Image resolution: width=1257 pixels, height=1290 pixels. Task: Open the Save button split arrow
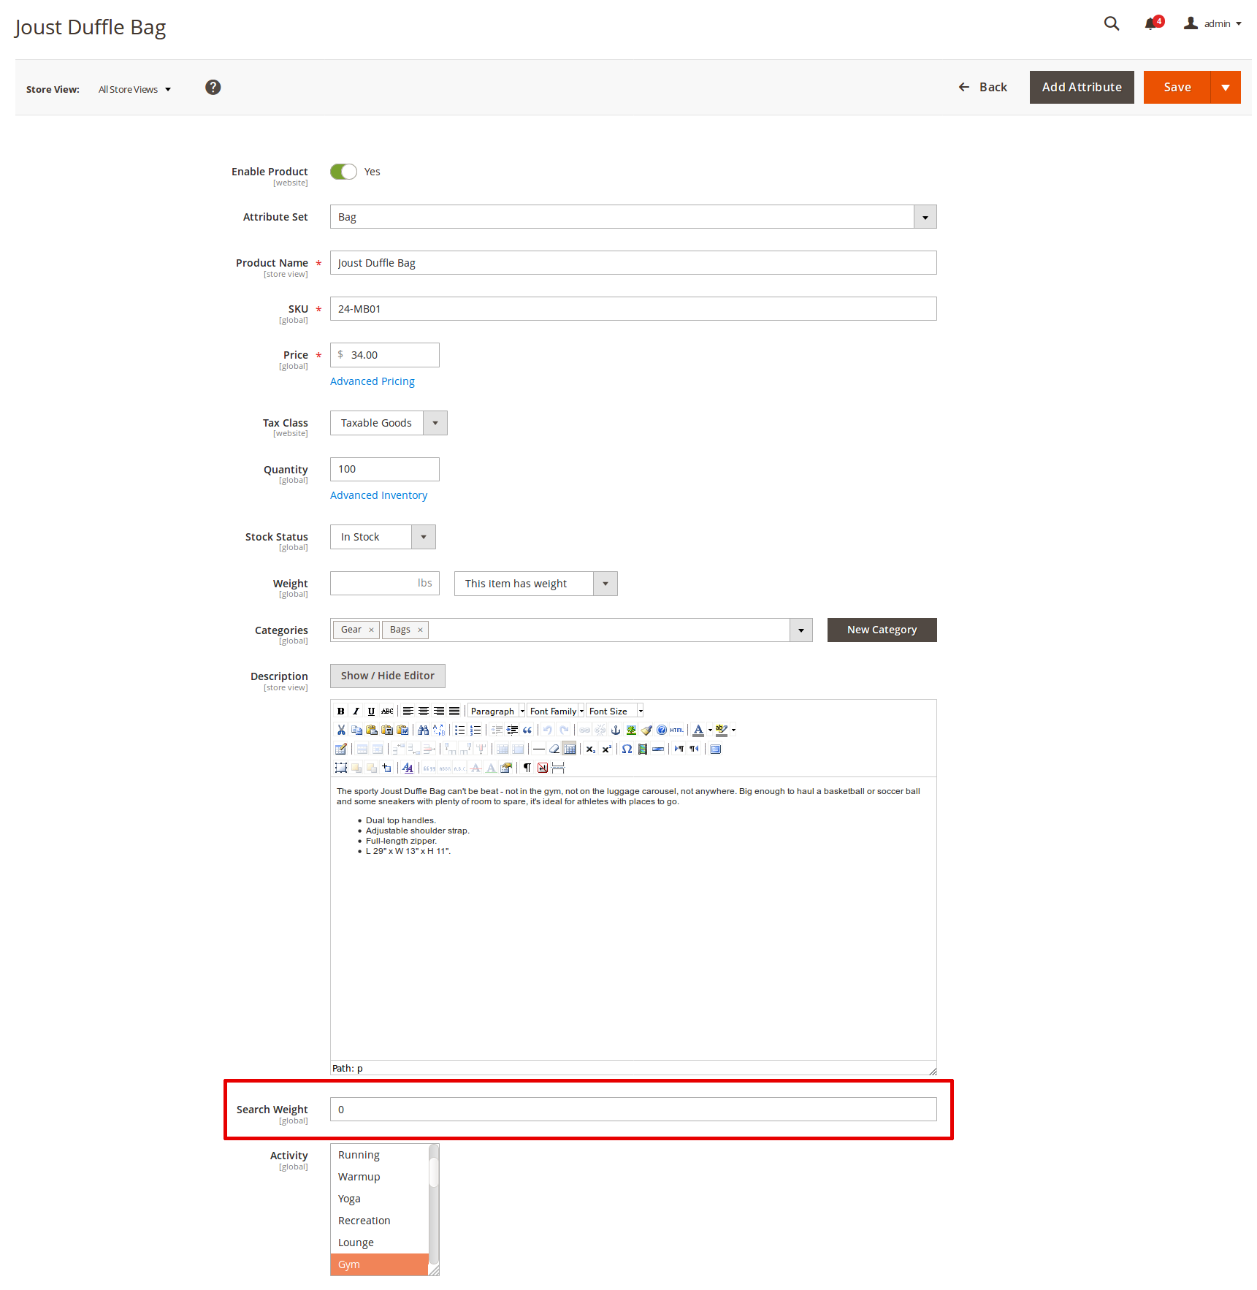1226,87
